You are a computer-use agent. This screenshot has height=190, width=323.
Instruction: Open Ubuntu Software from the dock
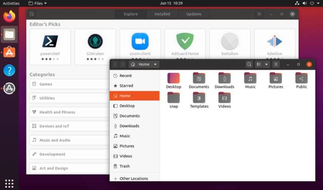[9, 52]
